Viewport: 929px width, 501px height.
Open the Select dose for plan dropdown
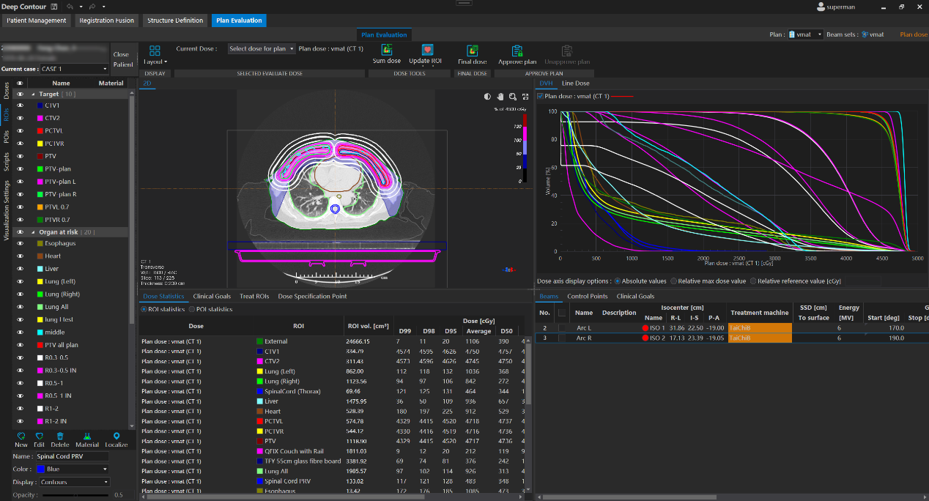pos(261,49)
